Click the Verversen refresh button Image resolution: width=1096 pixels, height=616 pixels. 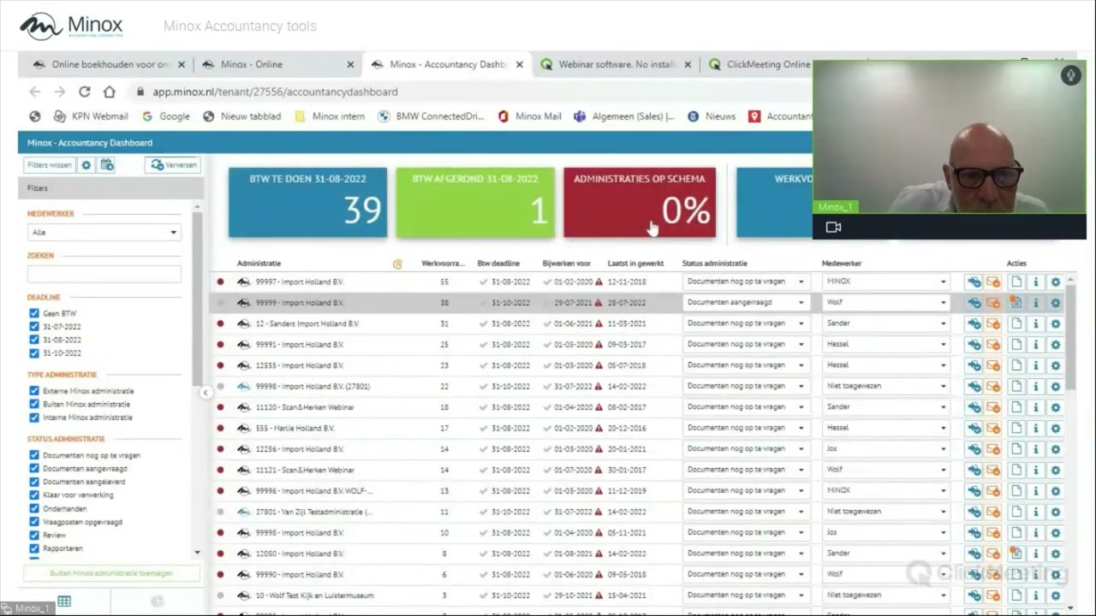point(174,165)
